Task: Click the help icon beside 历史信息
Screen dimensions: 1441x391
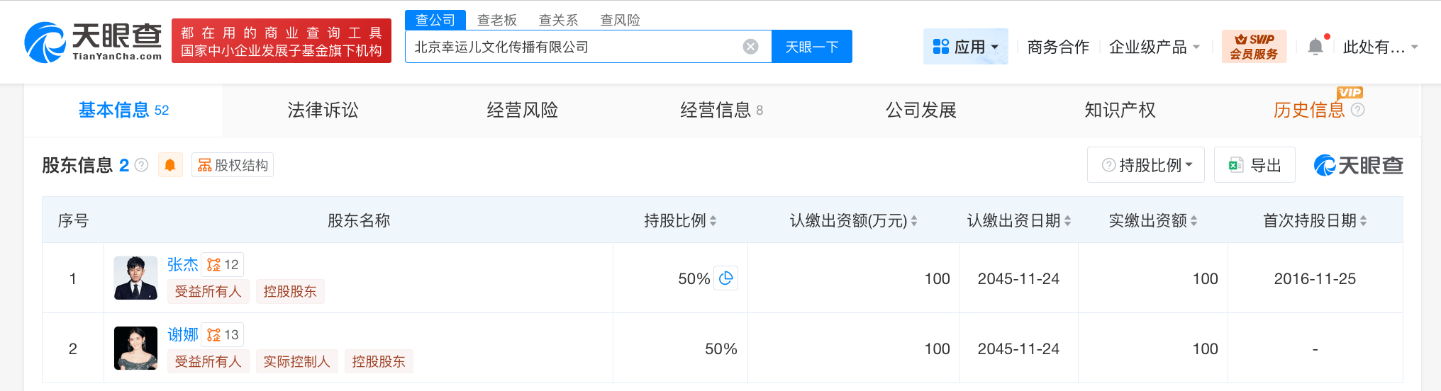Action: 1357,110
